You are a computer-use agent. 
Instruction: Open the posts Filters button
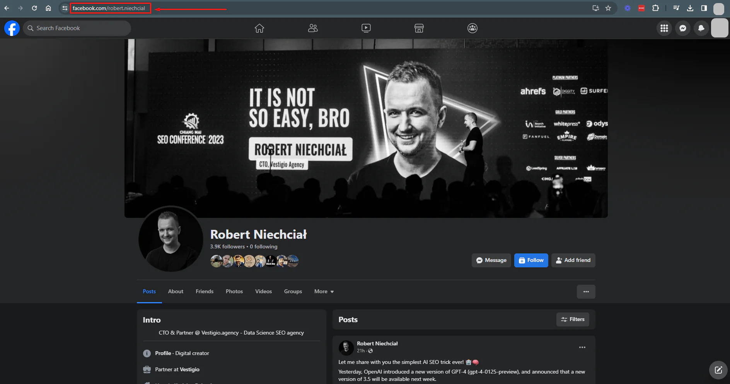point(573,319)
